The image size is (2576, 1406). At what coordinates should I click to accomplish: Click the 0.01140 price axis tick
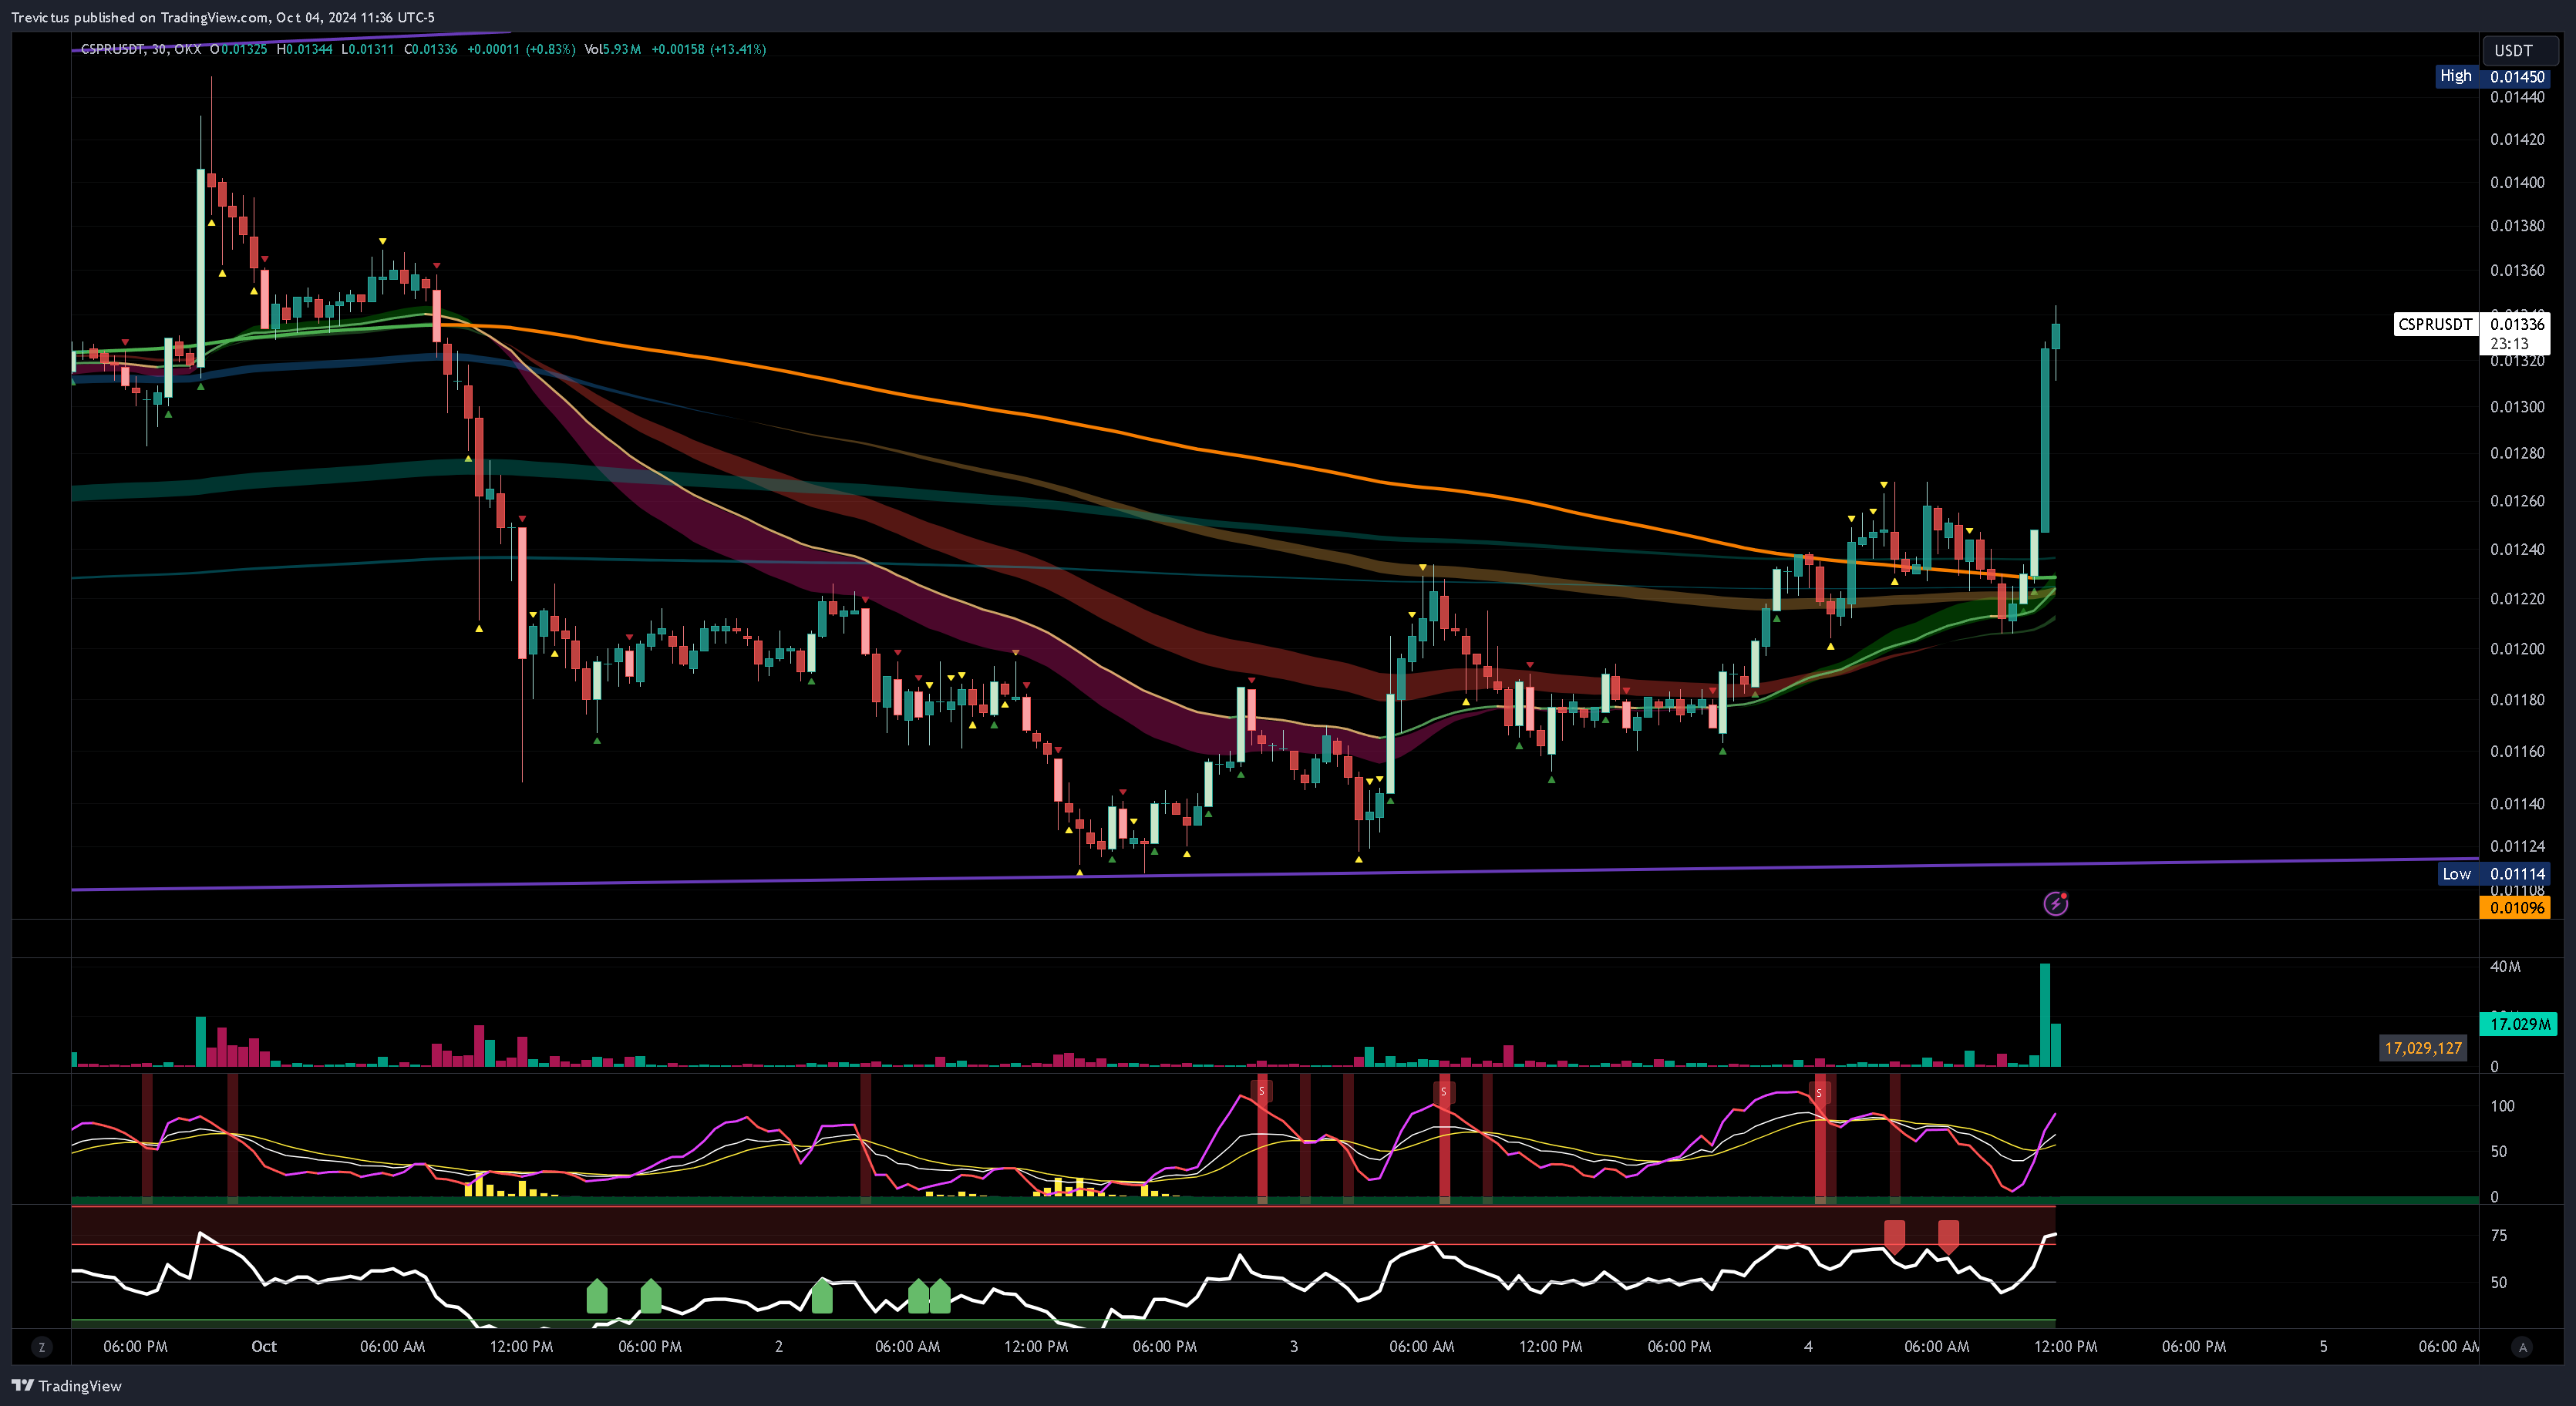click(2517, 803)
